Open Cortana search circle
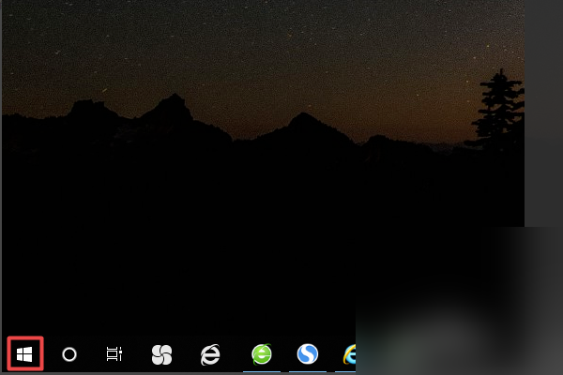 [x=69, y=354]
